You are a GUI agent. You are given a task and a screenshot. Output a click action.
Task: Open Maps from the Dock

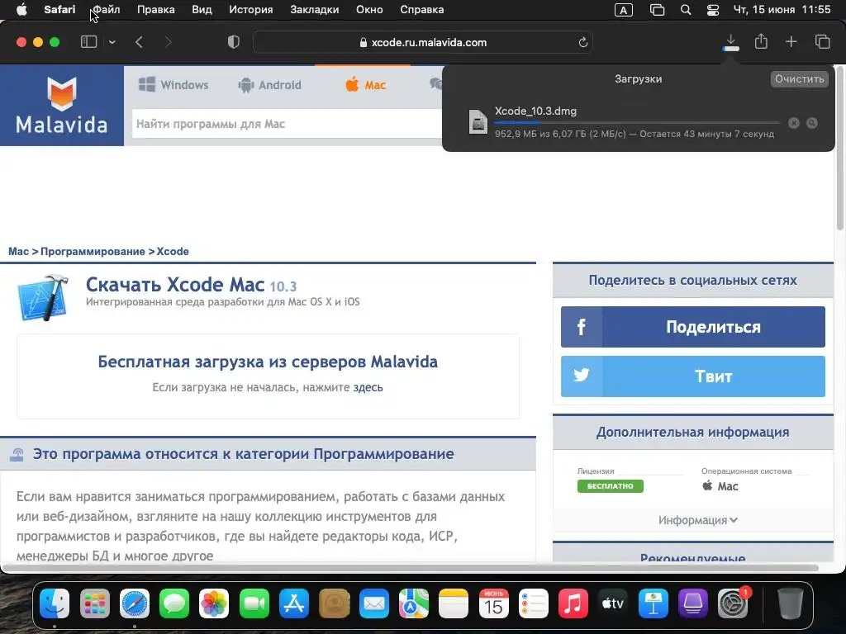tap(414, 603)
